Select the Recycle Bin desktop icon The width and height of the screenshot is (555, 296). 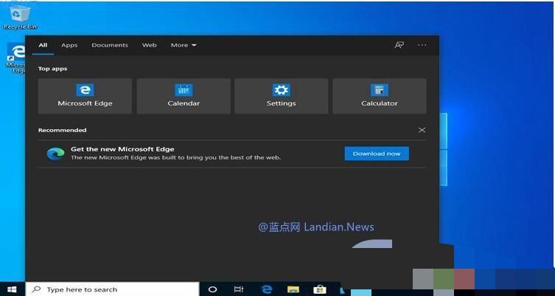[20, 17]
